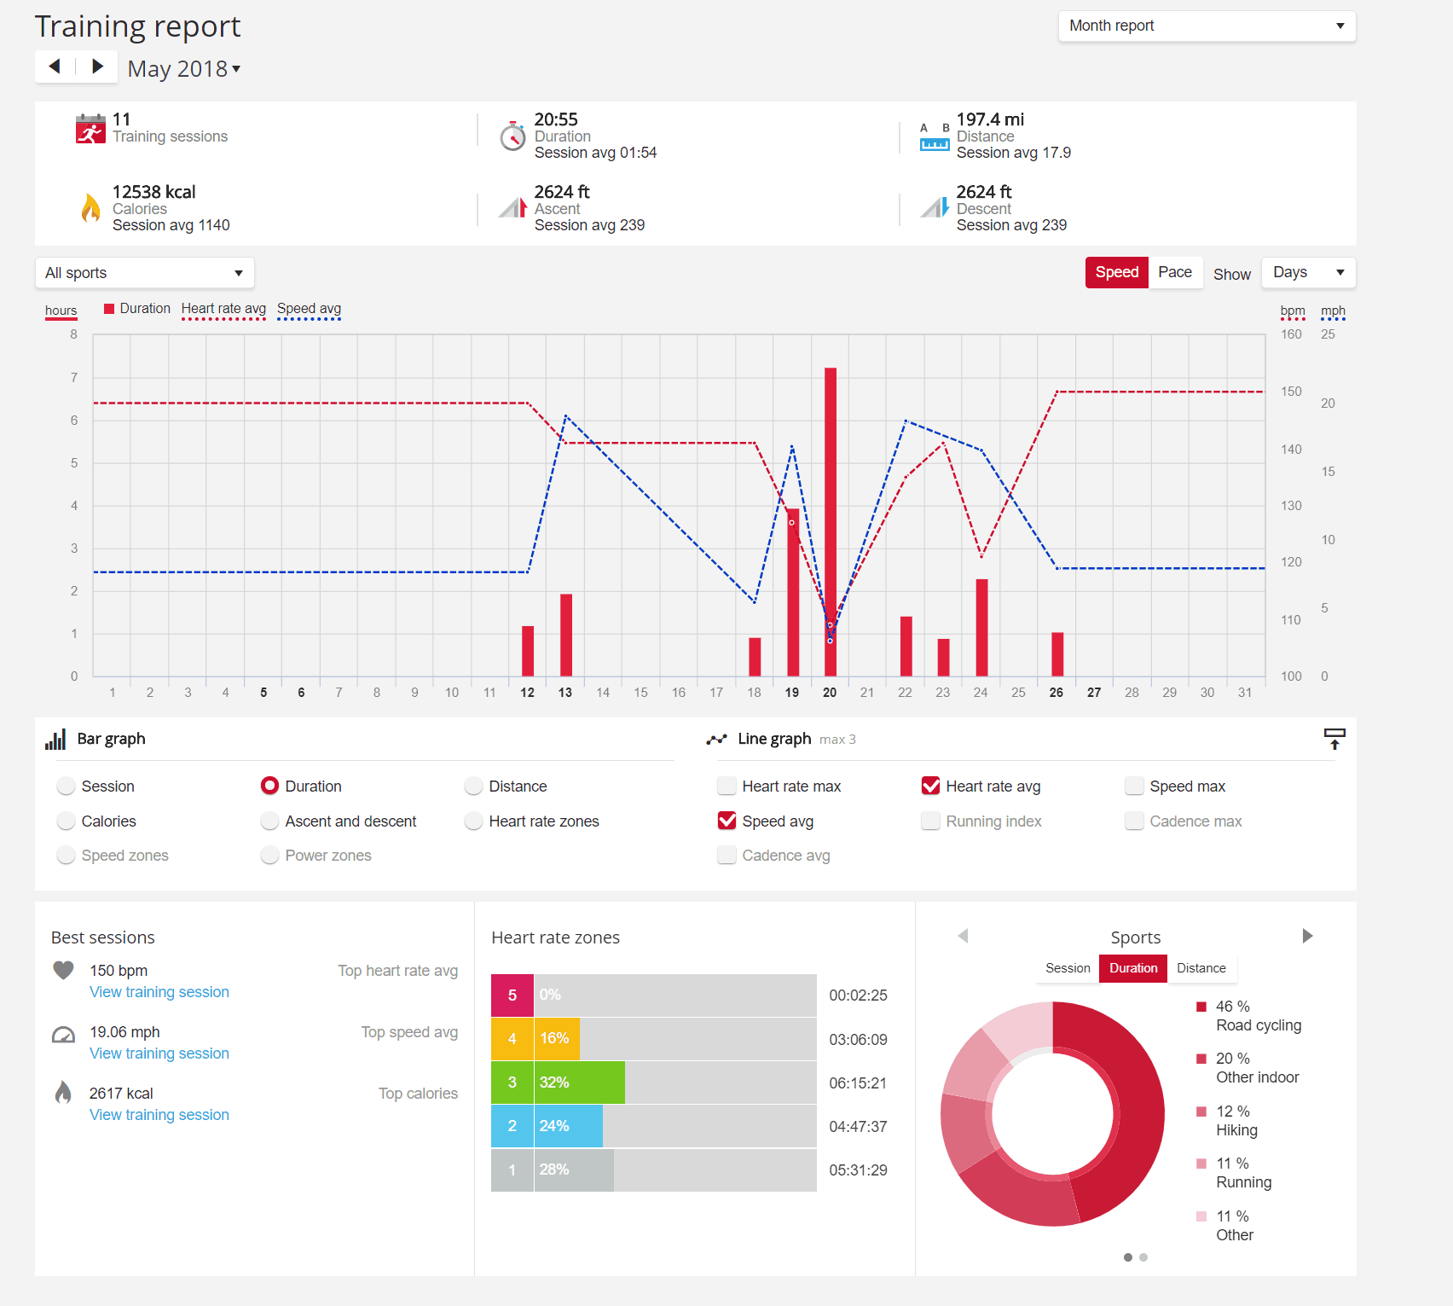Show next Sports chart using right arrow
The image size is (1453, 1306).
(x=1307, y=936)
